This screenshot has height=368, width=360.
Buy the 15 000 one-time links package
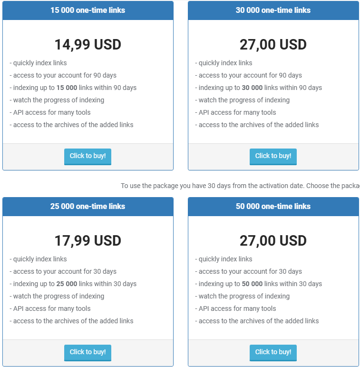point(88,156)
